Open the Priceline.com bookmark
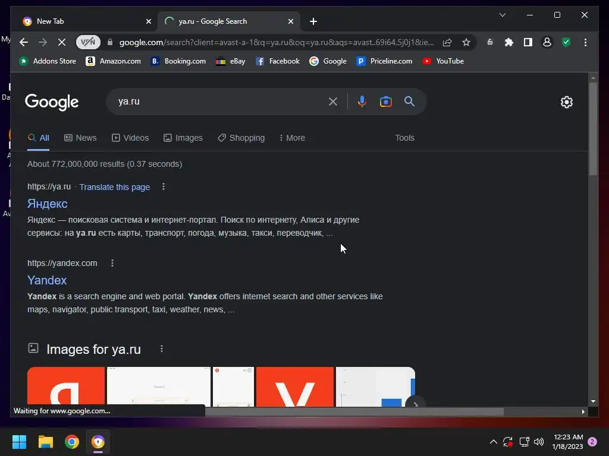Viewport: 609px width, 456px height. (384, 61)
